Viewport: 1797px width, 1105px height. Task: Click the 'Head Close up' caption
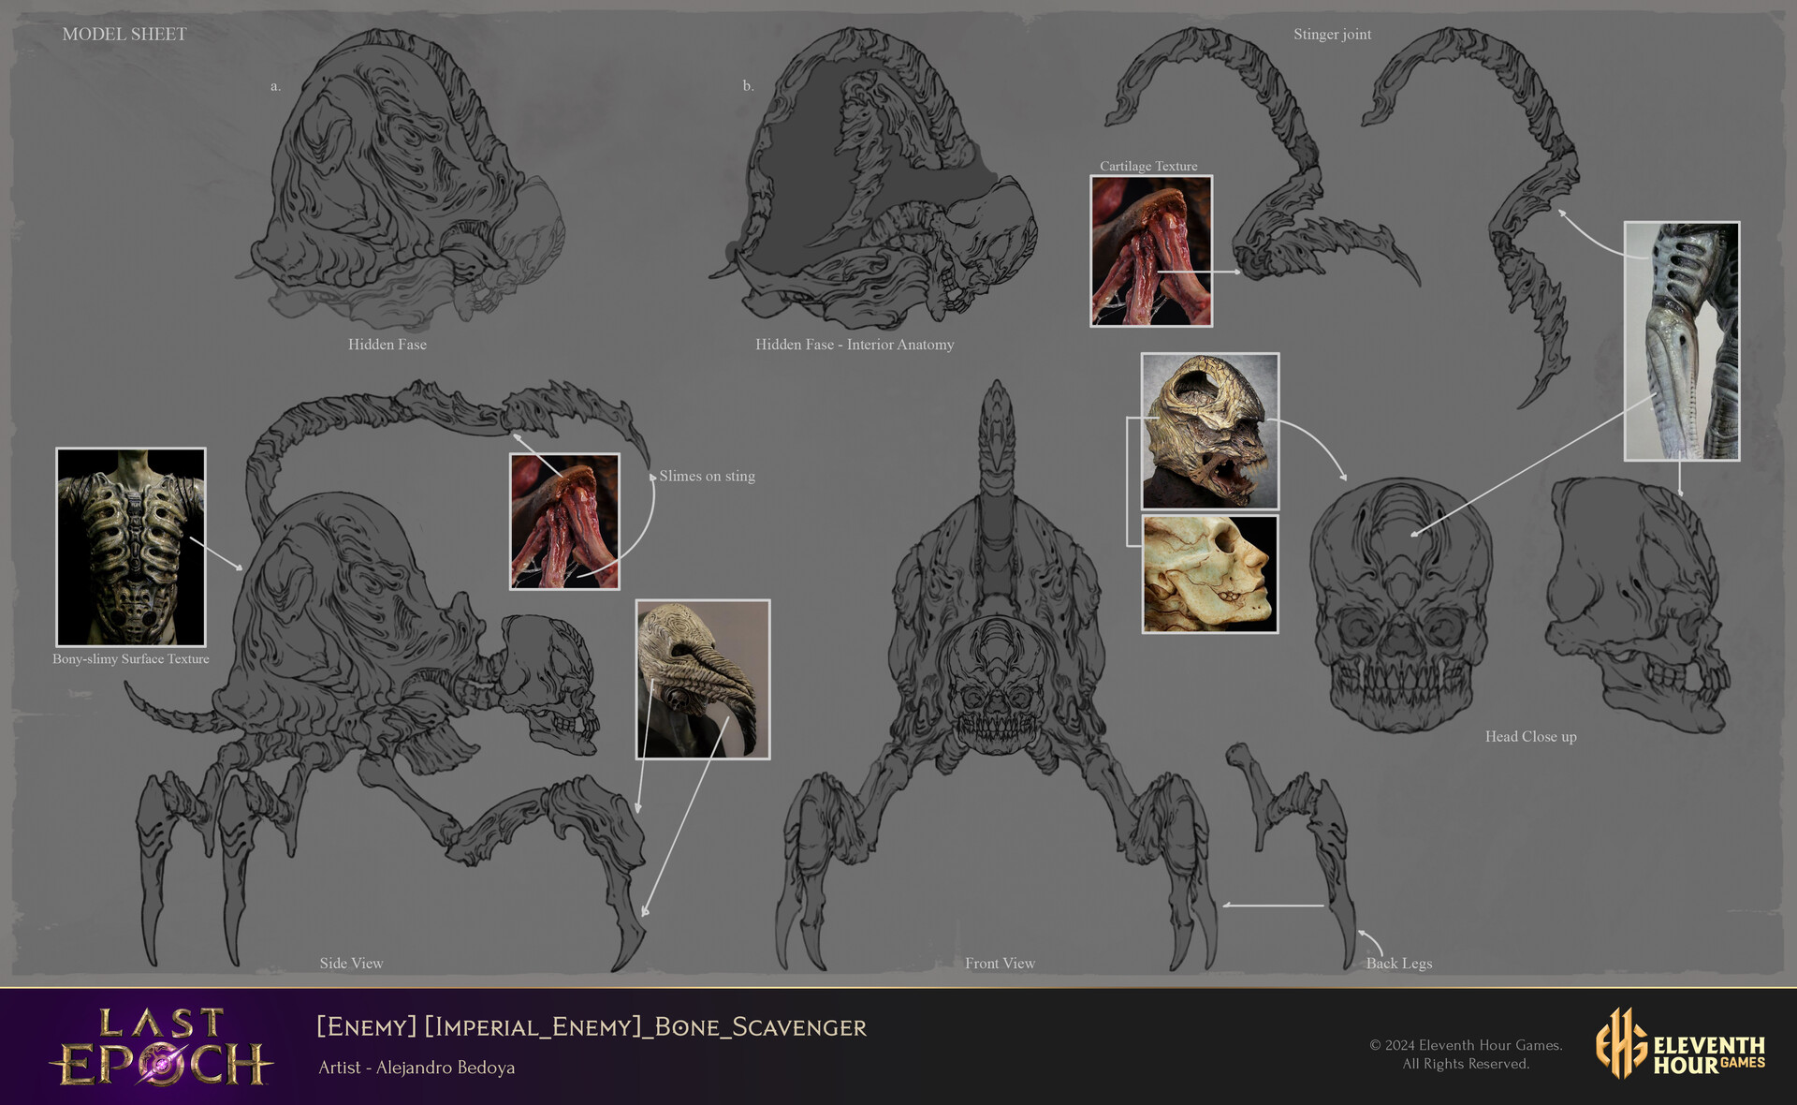(x=1530, y=737)
